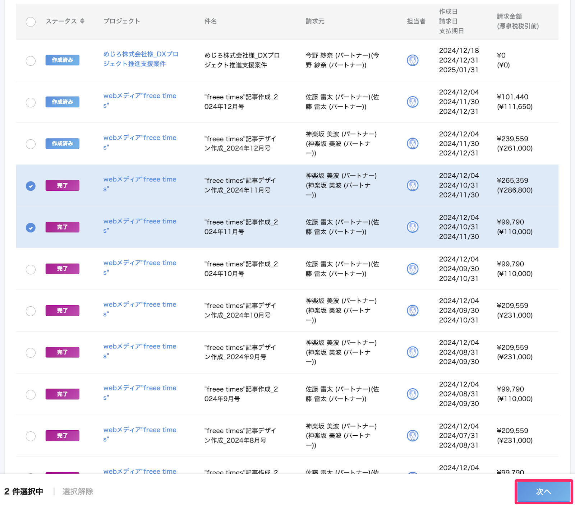Image resolution: width=575 pixels, height=505 pixels.
Task: Click 選択解除 to clear selection
Action: (78, 491)
